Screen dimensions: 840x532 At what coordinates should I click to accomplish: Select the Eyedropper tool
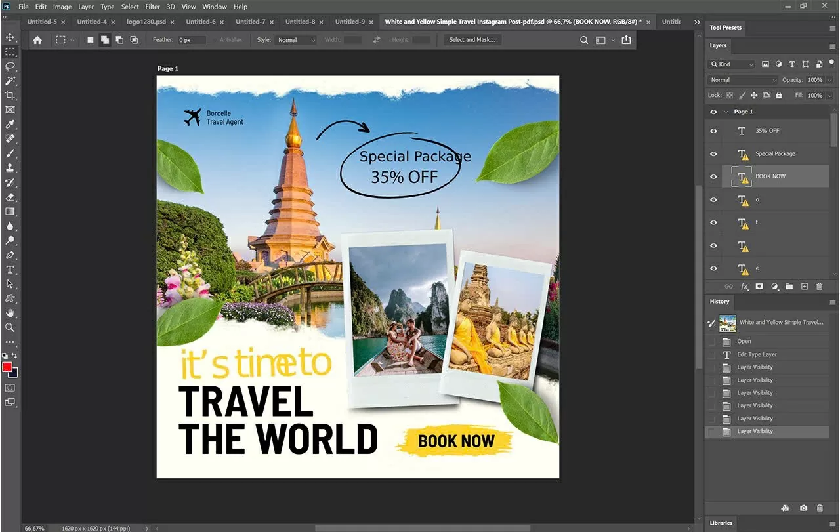pos(10,124)
